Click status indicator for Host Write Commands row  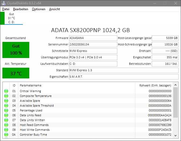[x=6, y=130]
